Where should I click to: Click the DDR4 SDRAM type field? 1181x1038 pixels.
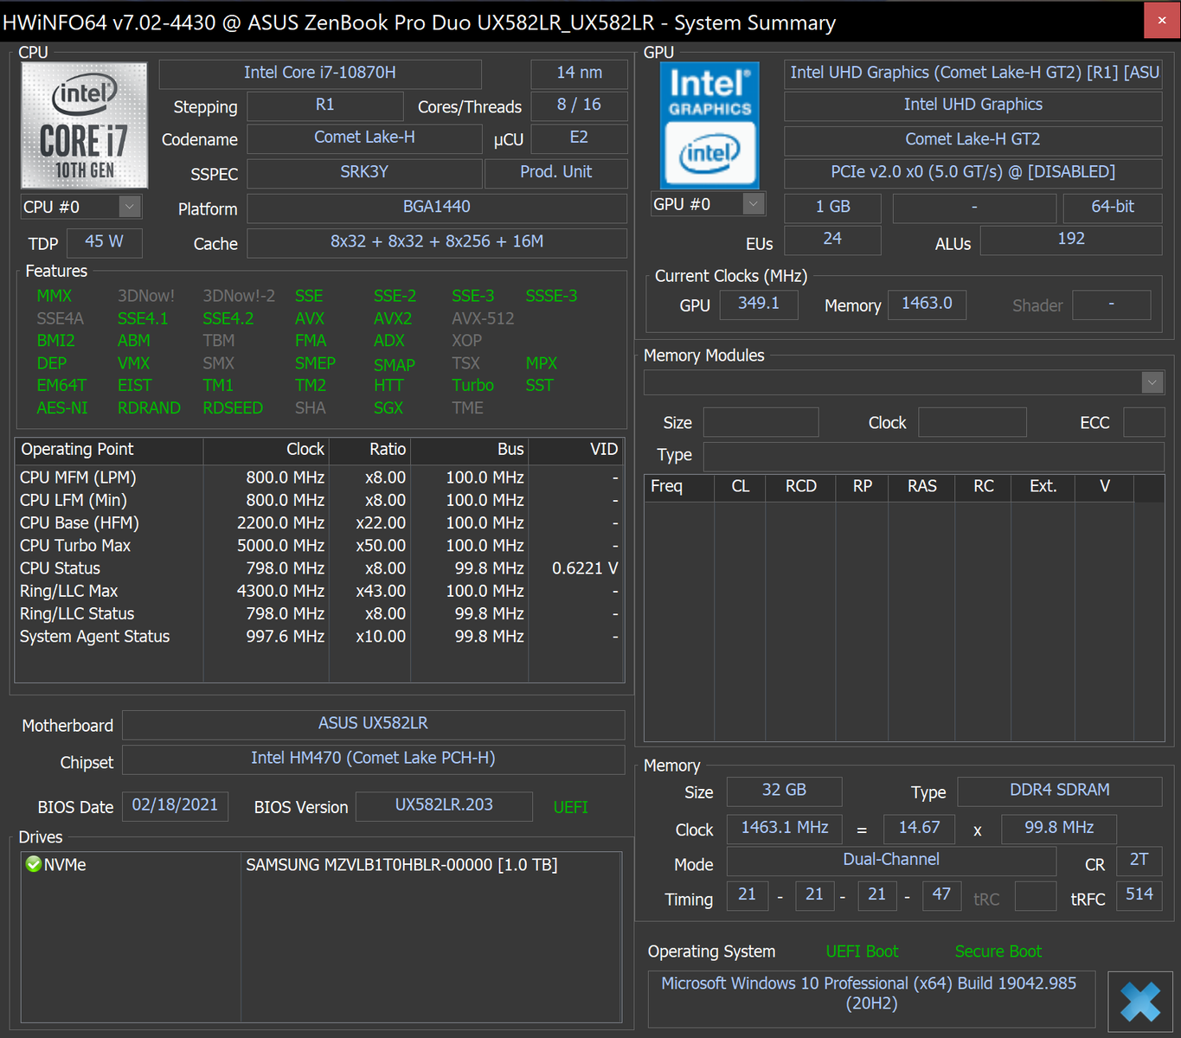(x=1060, y=791)
